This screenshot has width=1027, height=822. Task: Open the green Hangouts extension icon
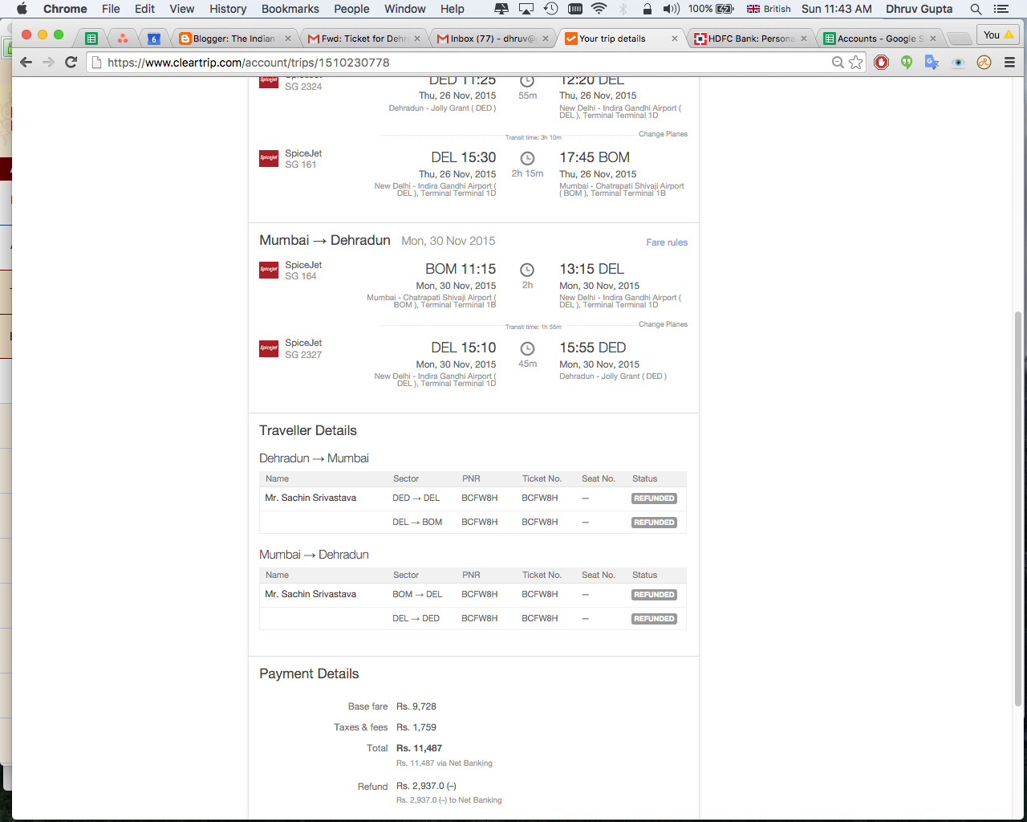pyautogui.click(x=907, y=62)
